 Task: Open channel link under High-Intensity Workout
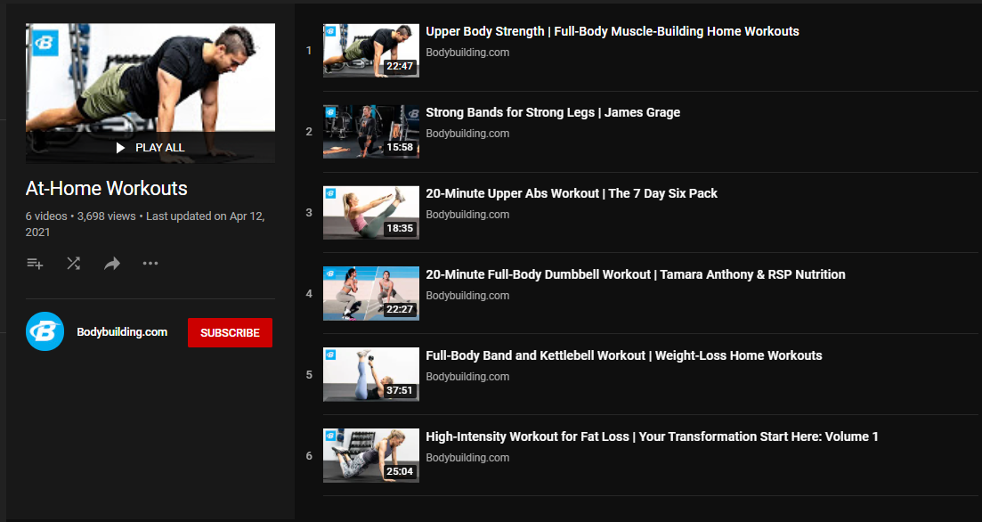point(467,458)
